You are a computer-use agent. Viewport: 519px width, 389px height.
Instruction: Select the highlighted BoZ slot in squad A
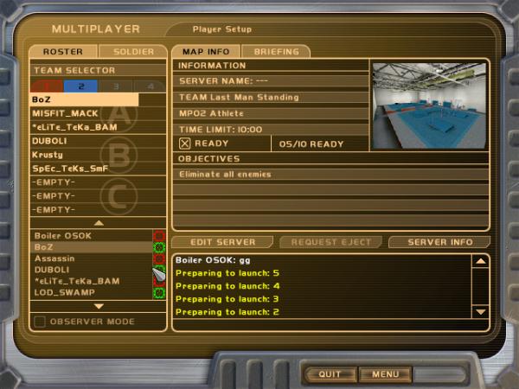[84, 99]
